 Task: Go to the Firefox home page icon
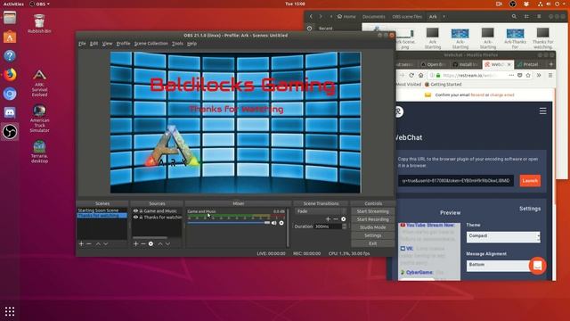coord(420,75)
